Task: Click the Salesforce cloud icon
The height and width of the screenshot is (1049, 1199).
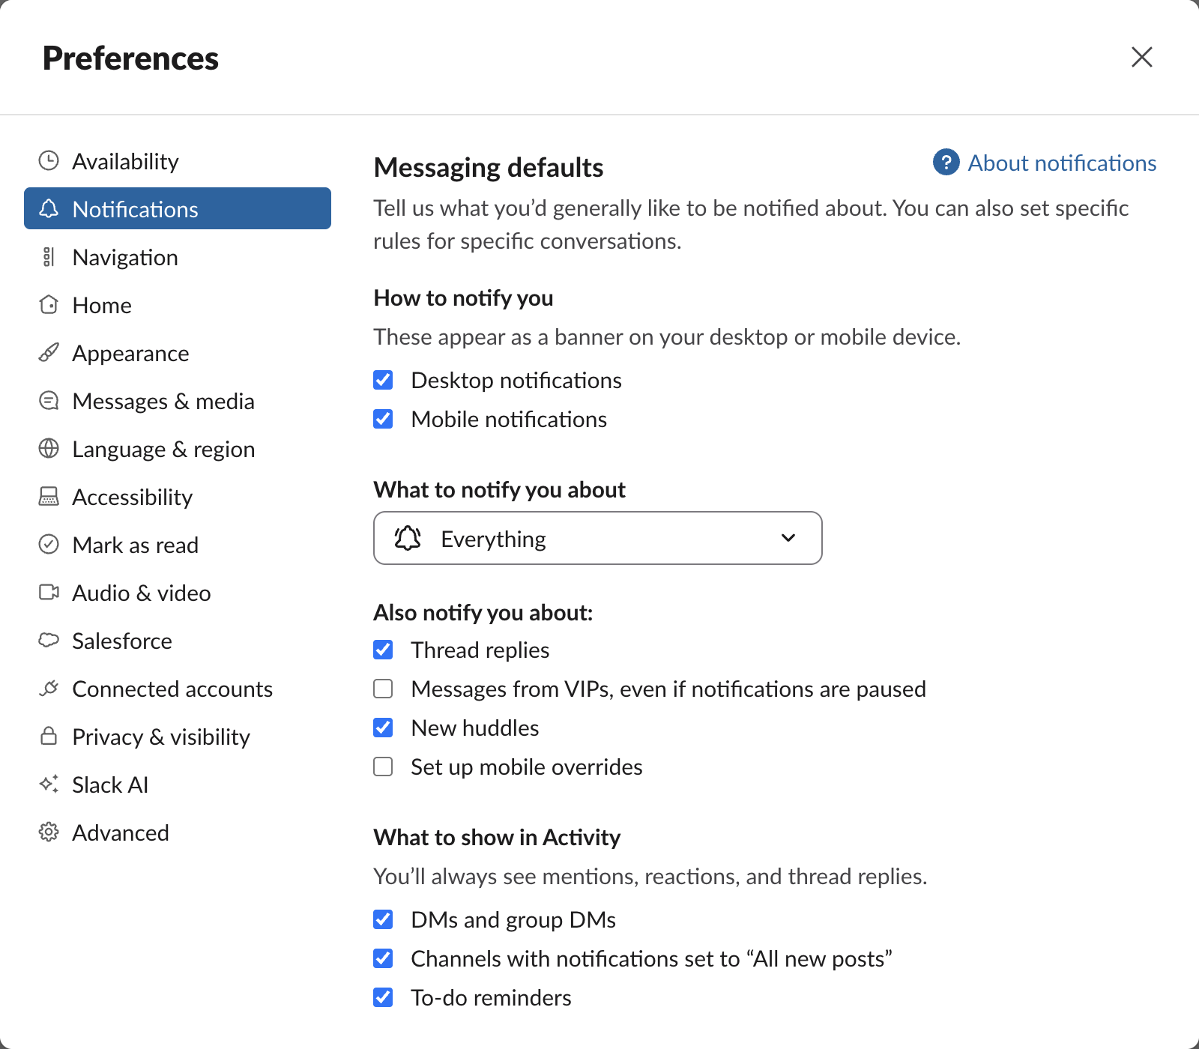Action: pyautogui.click(x=49, y=640)
